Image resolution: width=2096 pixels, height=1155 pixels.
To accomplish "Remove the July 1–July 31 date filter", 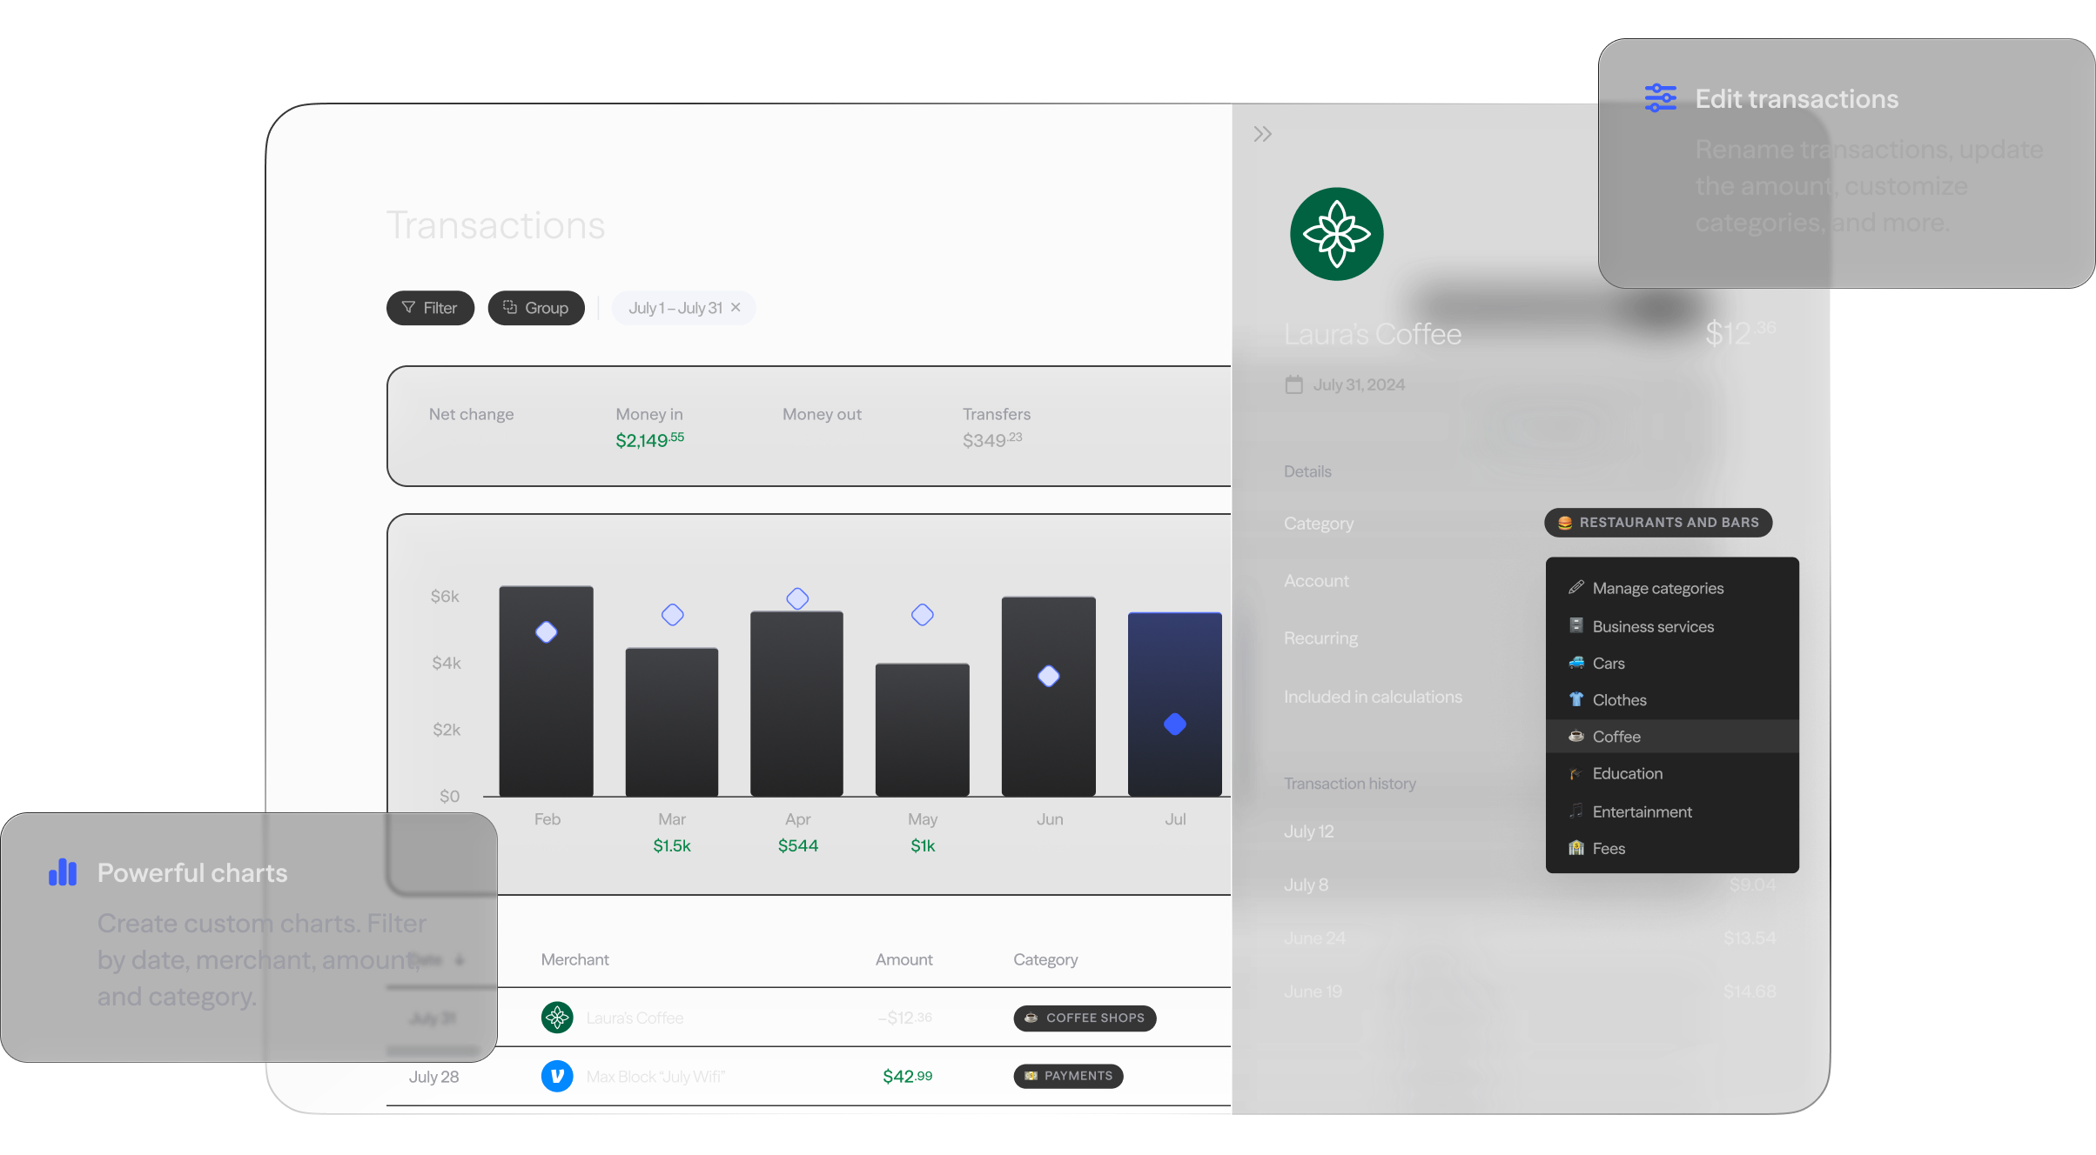I will coord(736,308).
